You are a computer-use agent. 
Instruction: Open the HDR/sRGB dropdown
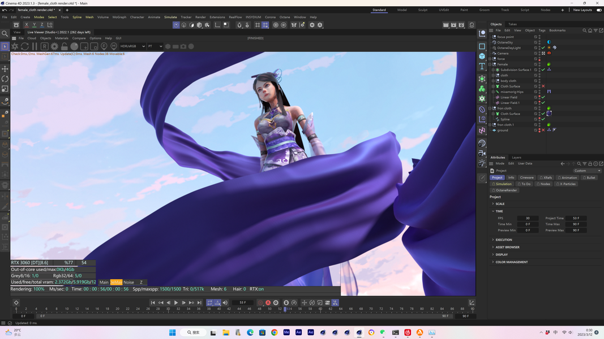pos(132,46)
